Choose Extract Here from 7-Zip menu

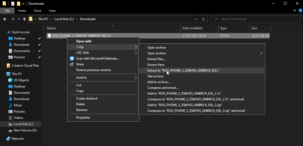click(x=202, y=65)
